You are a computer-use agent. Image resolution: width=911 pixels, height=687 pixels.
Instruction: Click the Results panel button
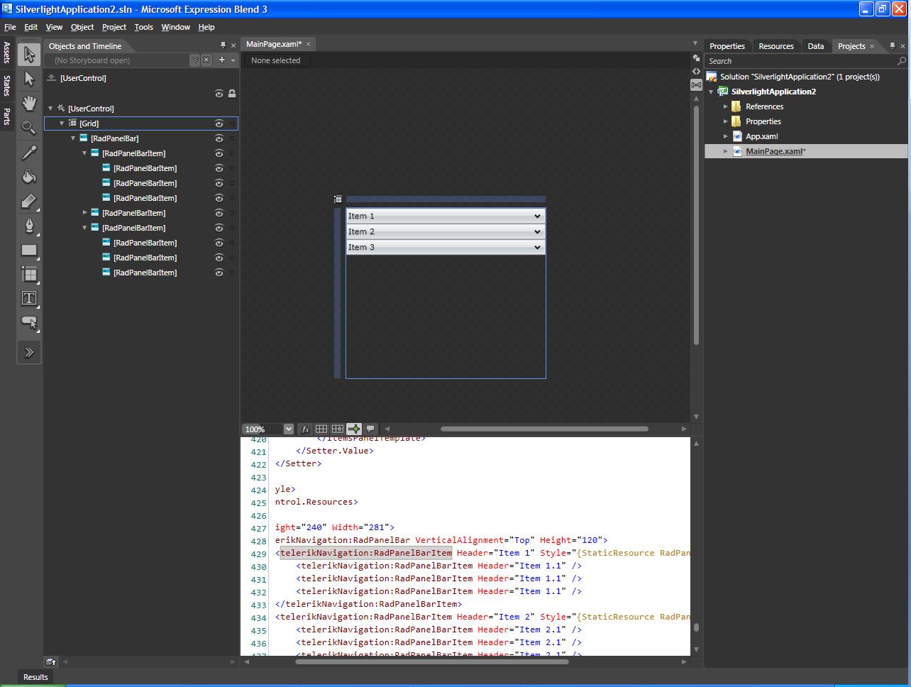pos(35,677)
